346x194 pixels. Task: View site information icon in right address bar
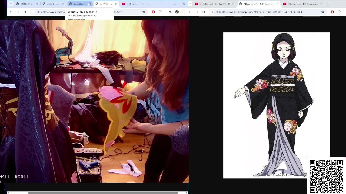pos(212,12)
